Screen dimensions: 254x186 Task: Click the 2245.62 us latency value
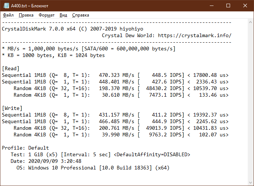coord(211,121)
